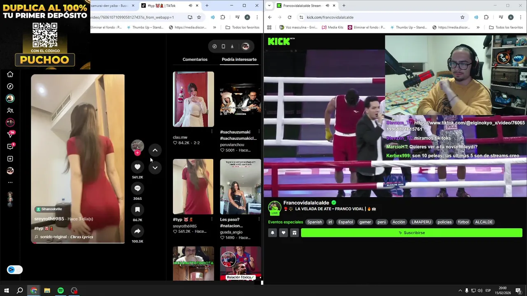Select ALCALDE tag

pos(484,222)
